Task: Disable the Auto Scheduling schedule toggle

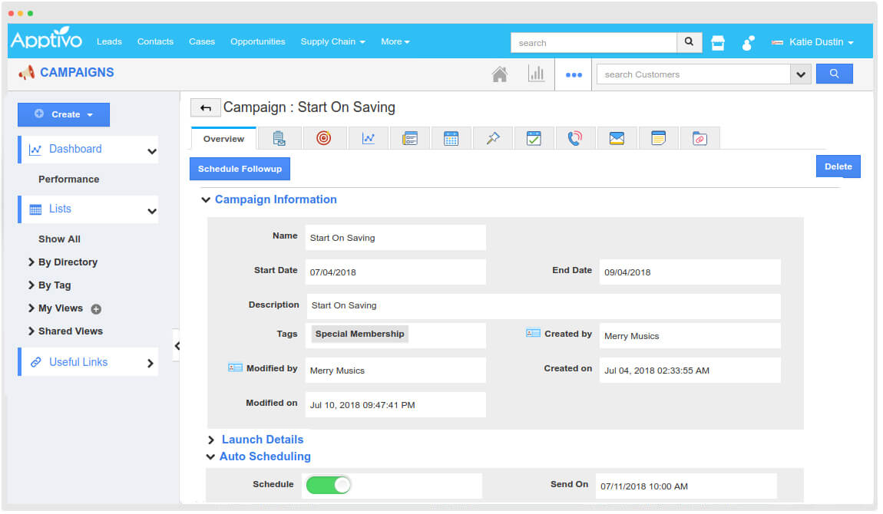Action: (328, 485)
